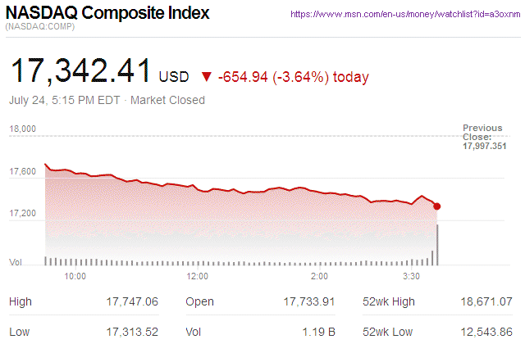This screenshot has width=525, height=344.
Task: Click the day High value 17,747.06
Action: [x=130, y=302]
